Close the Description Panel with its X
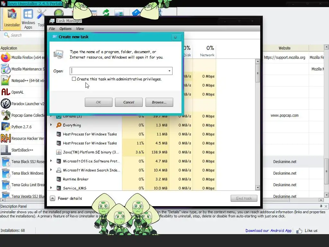 (326, 206)
